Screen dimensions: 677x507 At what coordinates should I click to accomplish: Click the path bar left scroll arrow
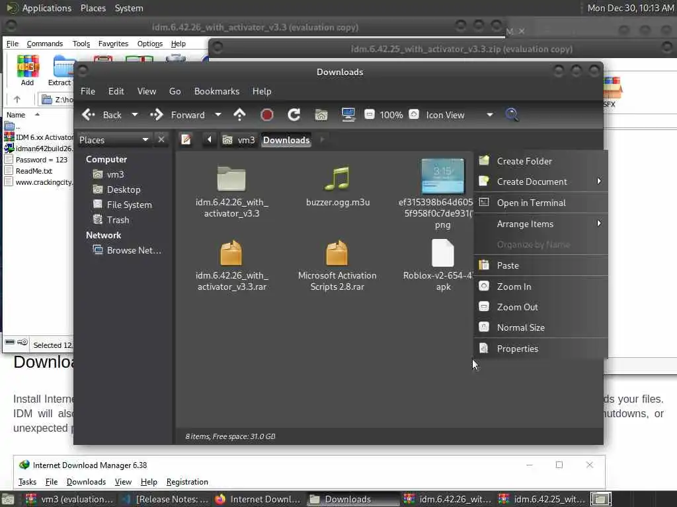(210, 140)
